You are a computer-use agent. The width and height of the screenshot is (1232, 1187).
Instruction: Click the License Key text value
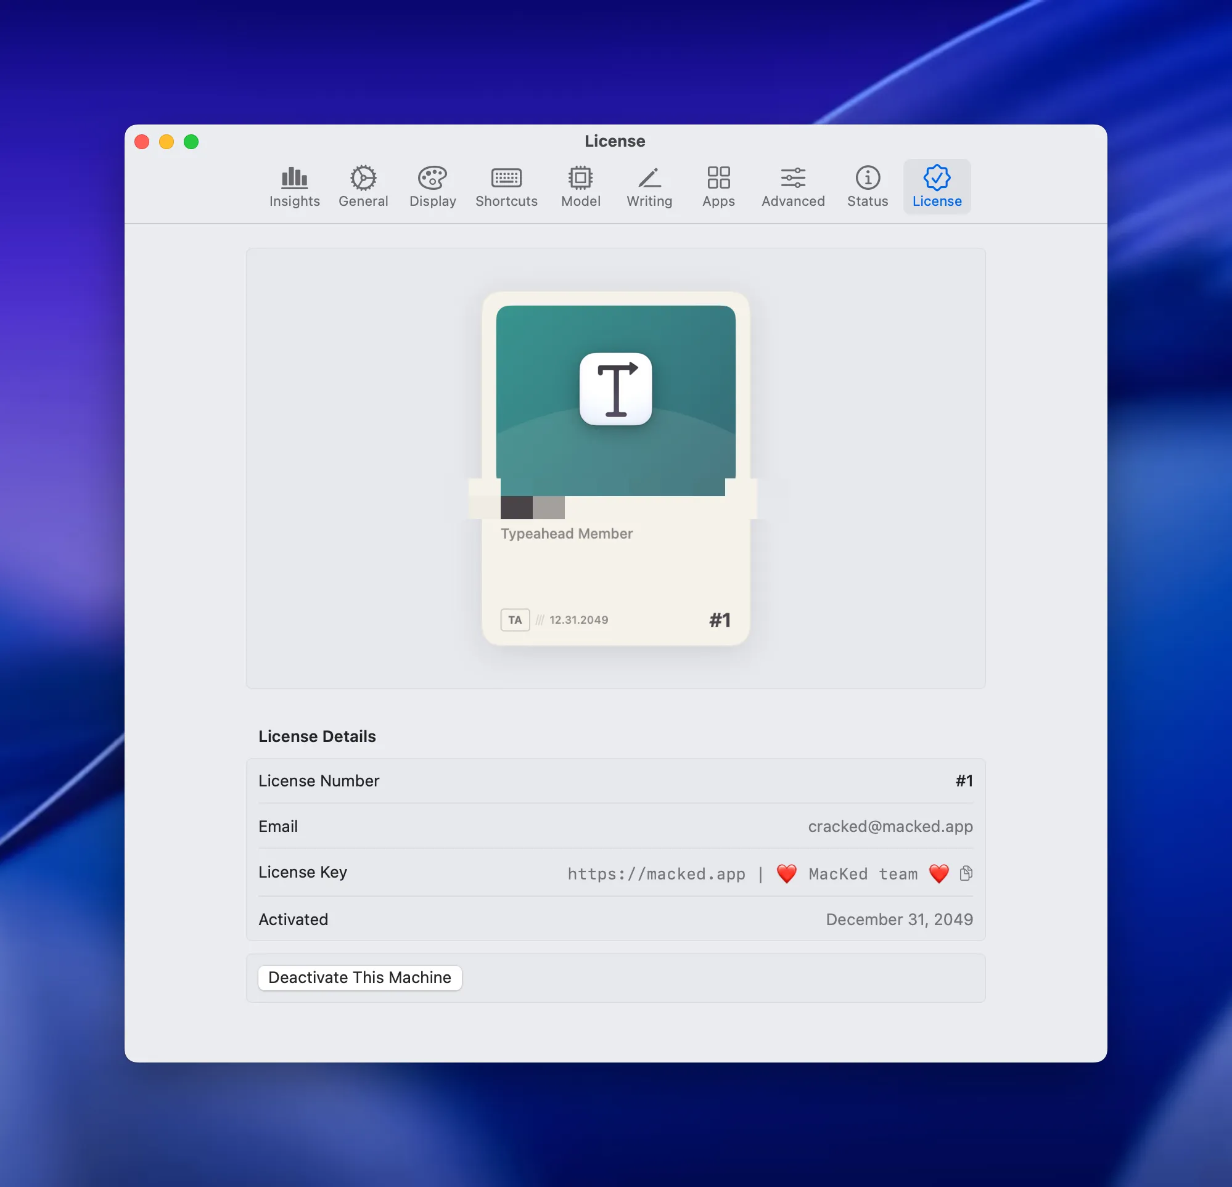758,873
